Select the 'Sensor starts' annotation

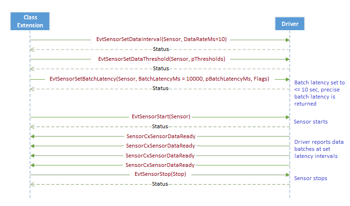[x=310, y=122]
